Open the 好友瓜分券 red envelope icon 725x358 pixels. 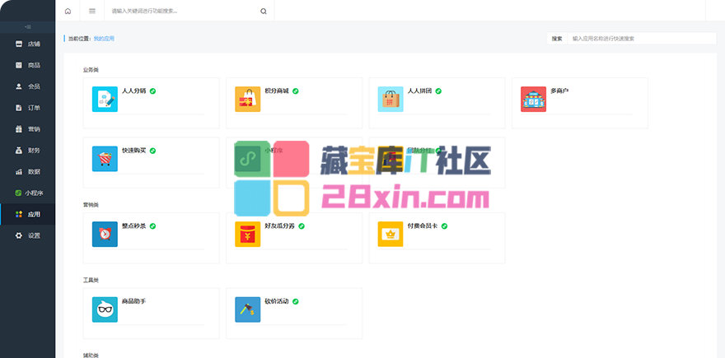click(x=248, y=235)
